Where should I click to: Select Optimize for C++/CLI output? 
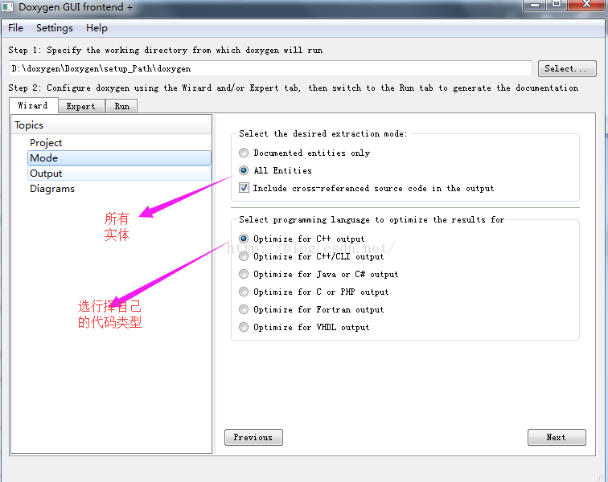311,256
